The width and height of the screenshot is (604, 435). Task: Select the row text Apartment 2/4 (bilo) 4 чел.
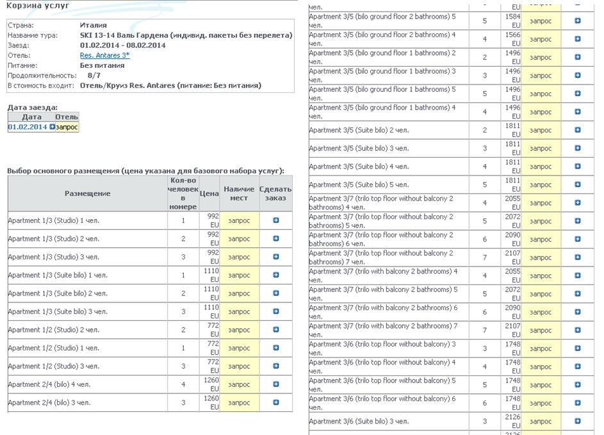pyautogui.click(x=49, y=384)
